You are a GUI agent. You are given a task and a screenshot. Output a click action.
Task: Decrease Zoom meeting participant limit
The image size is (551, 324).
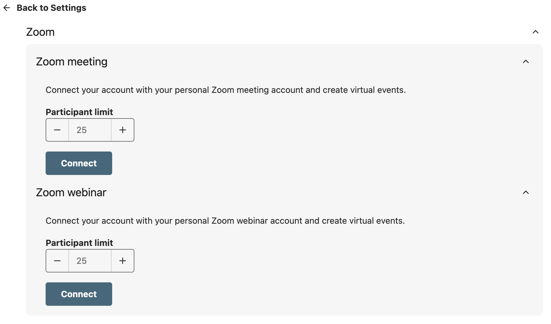click(x=57, y=130)
